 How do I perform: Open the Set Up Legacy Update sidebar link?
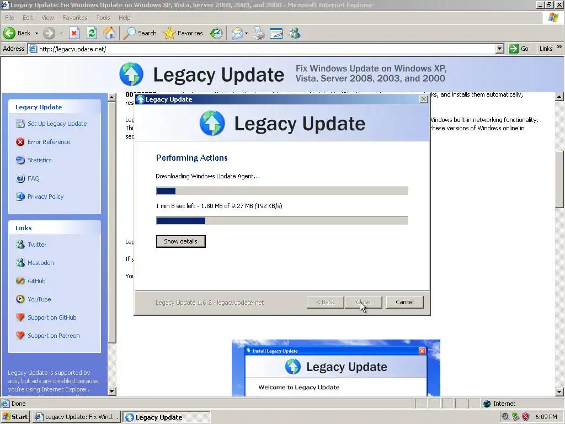[x=57, y=124]
